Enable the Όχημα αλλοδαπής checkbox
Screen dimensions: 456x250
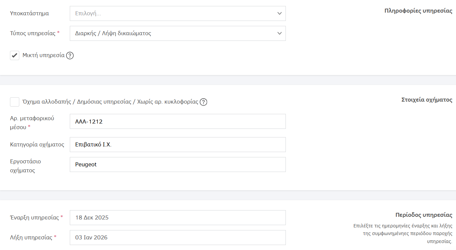coord(15,102)
